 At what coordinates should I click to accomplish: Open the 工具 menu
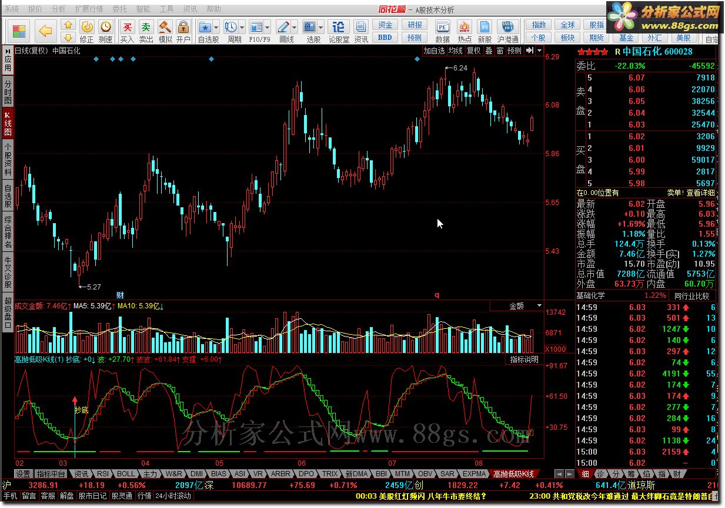point(167,9)
